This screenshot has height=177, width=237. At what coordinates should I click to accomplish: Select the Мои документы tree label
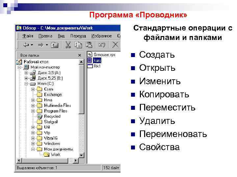[x=59, y=149]
